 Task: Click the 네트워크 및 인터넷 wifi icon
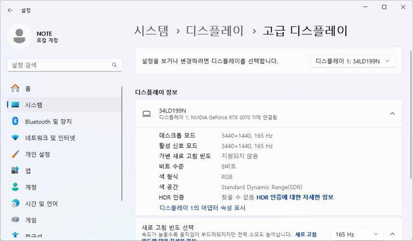click(15, 138)
